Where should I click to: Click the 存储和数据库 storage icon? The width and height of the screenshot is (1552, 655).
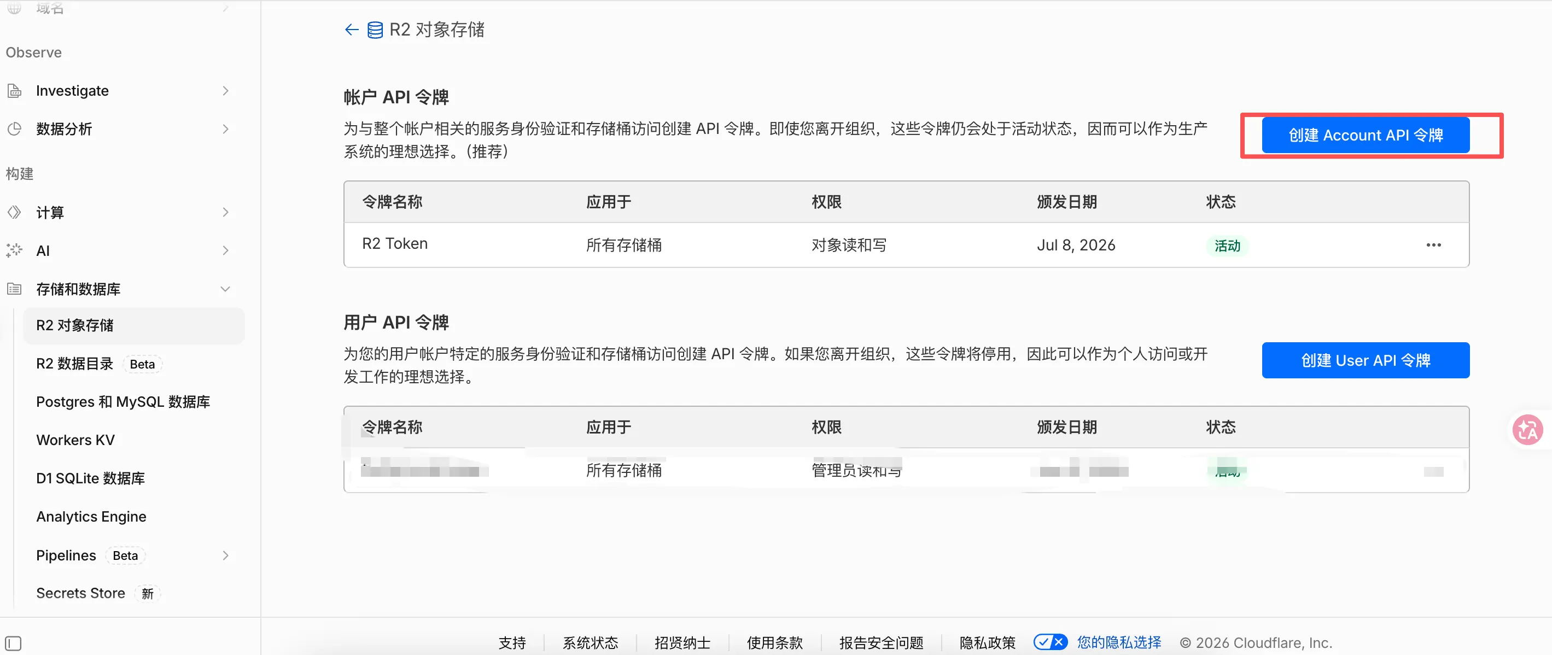tap(14, 289)
